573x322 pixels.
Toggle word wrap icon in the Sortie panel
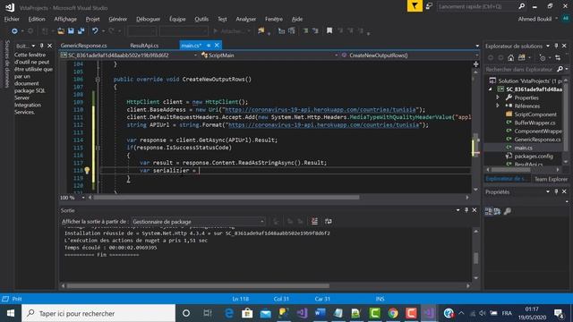click(x=329, y=221)
